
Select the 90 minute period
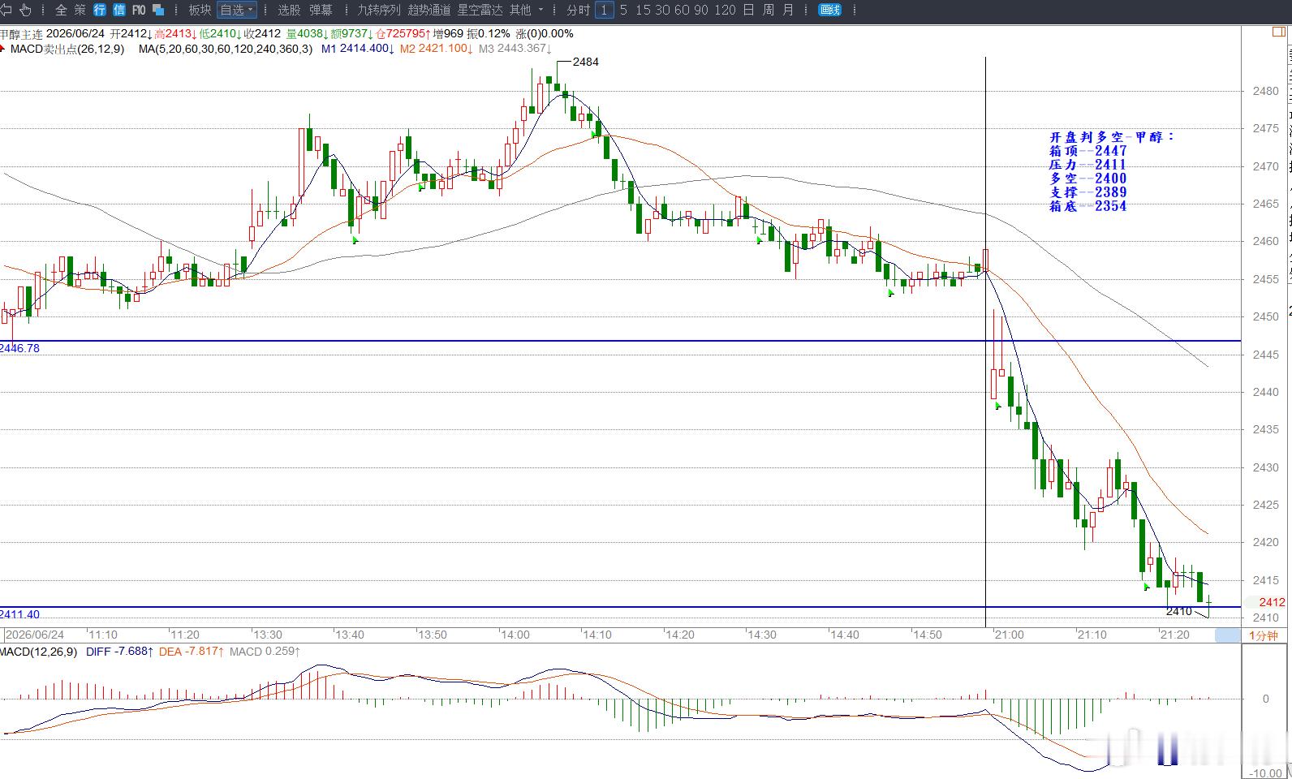click(x=702, y=10)
